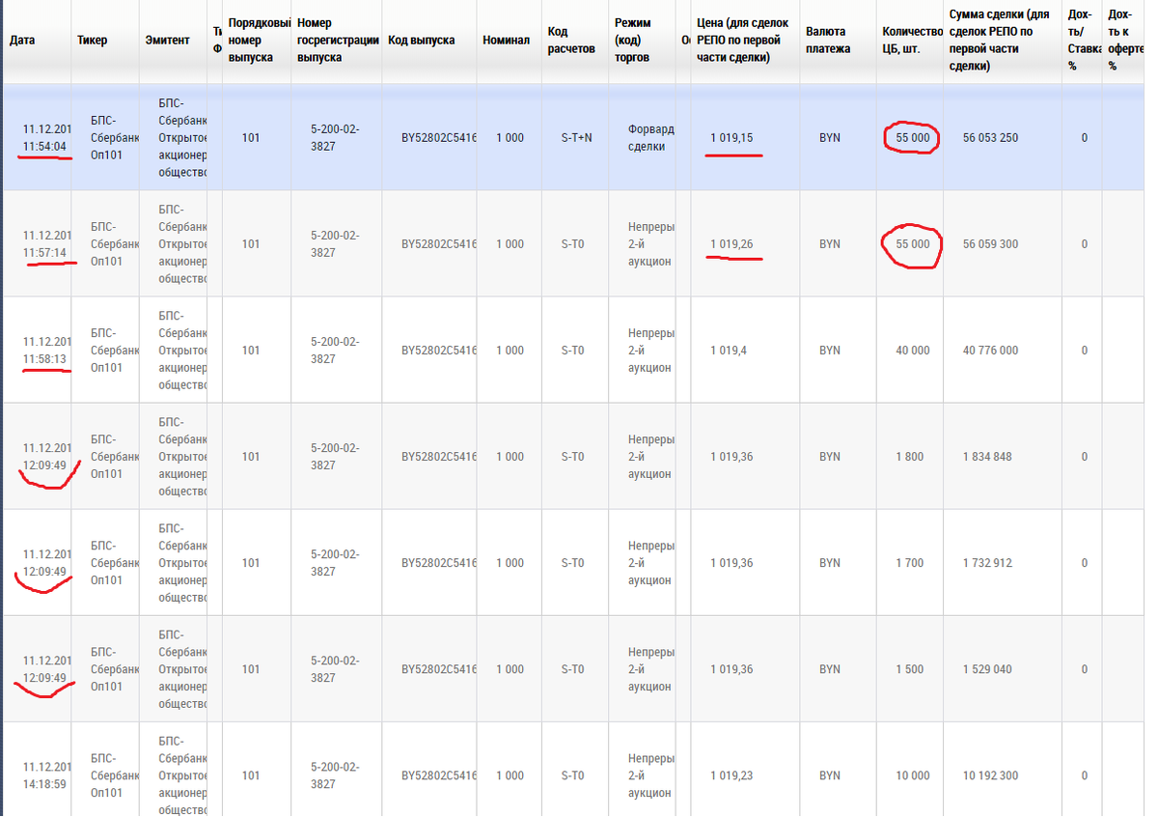
Task: Select the date cell with time 14:18:59
Action: 47,775
